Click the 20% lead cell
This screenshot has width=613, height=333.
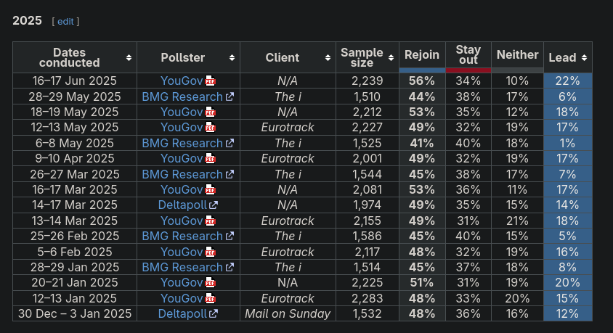point(568,283)
